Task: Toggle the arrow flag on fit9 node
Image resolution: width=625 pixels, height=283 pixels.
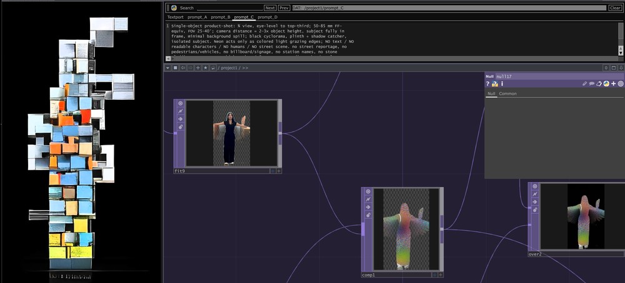Action: (181, 119)
